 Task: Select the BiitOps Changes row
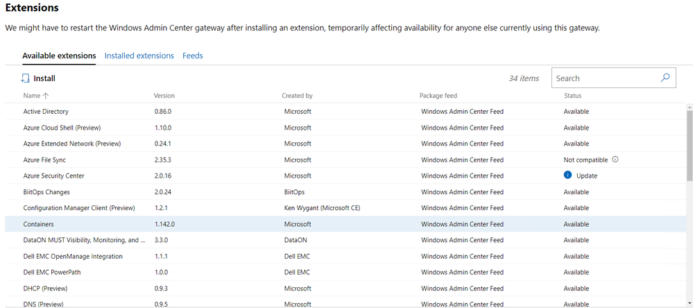click(345, 191)
